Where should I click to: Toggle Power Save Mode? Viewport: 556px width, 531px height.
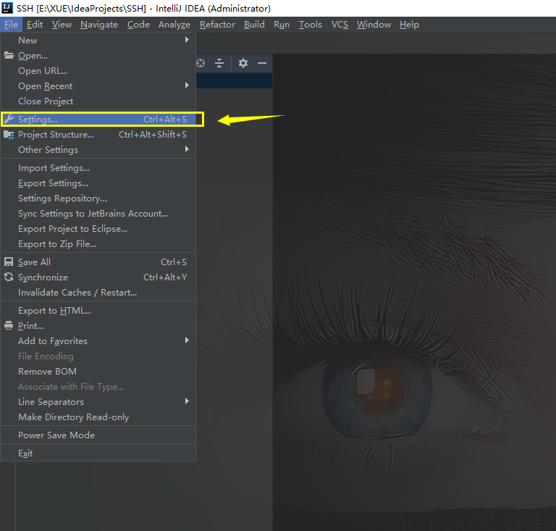tap(98, 435)
